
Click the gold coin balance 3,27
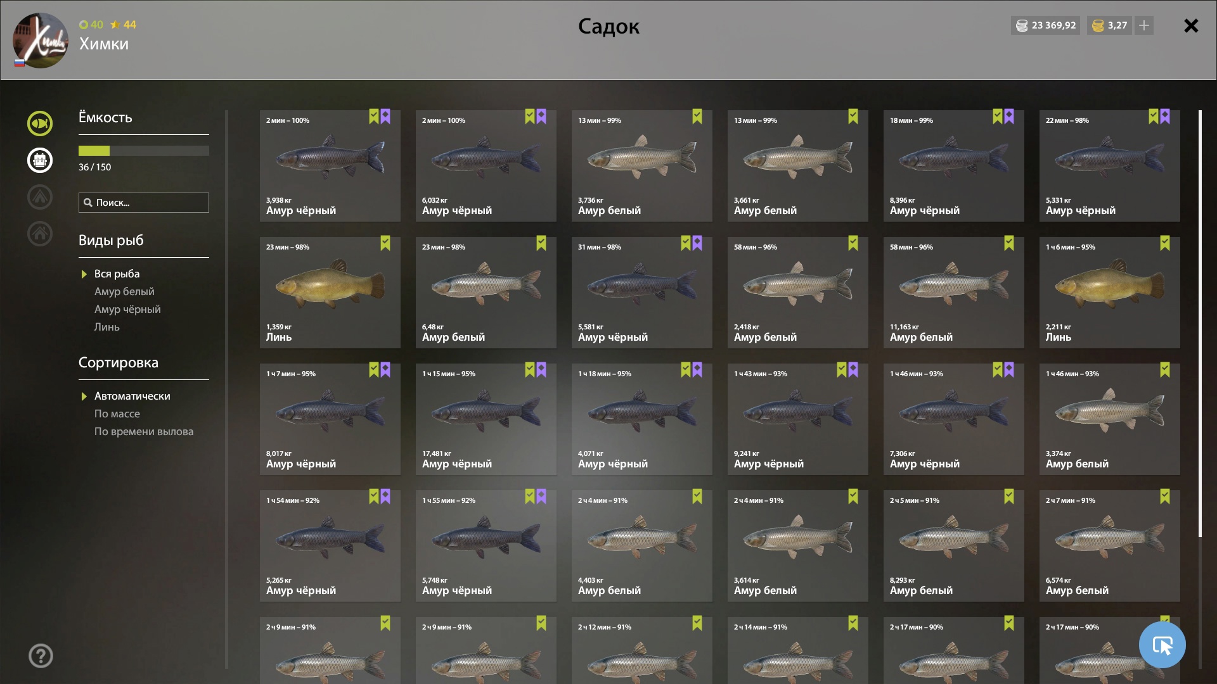coord(1110,25)
